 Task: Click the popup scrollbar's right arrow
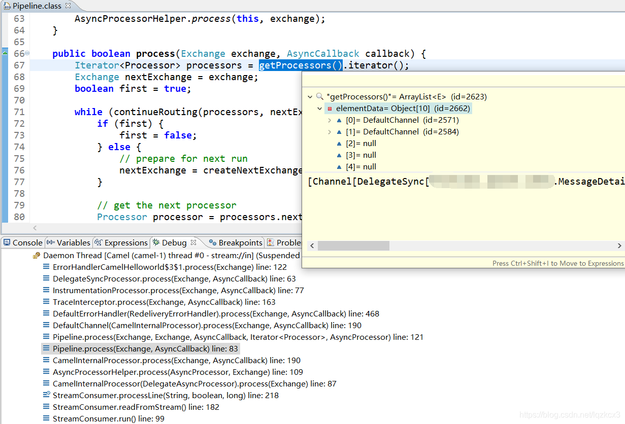coord(619,246)
